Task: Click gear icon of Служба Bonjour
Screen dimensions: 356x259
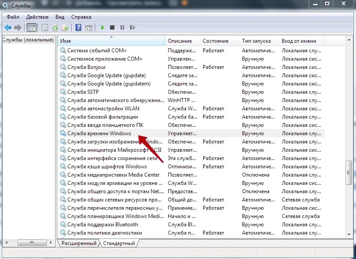Action: click(62, 67)
